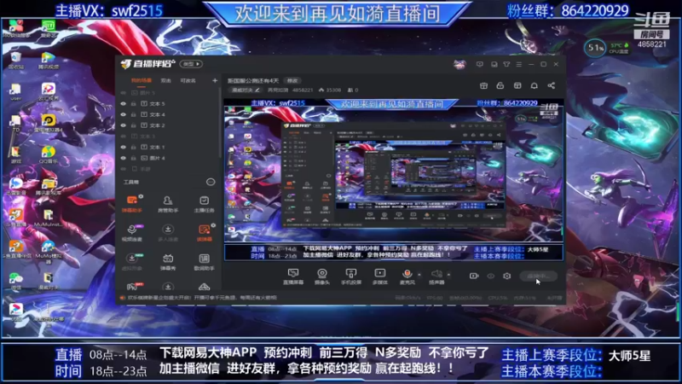Screen dimensions: 682x384
Task: Hide the 图片 4 layer
Action: pos(123,158)
